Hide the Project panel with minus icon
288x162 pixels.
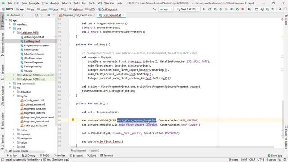[54, 15]
